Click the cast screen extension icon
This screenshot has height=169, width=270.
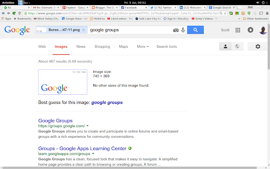(261, 13)
